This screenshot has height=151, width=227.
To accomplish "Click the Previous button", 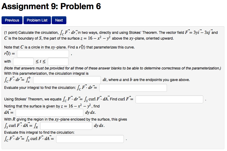I will click(12, 20).
